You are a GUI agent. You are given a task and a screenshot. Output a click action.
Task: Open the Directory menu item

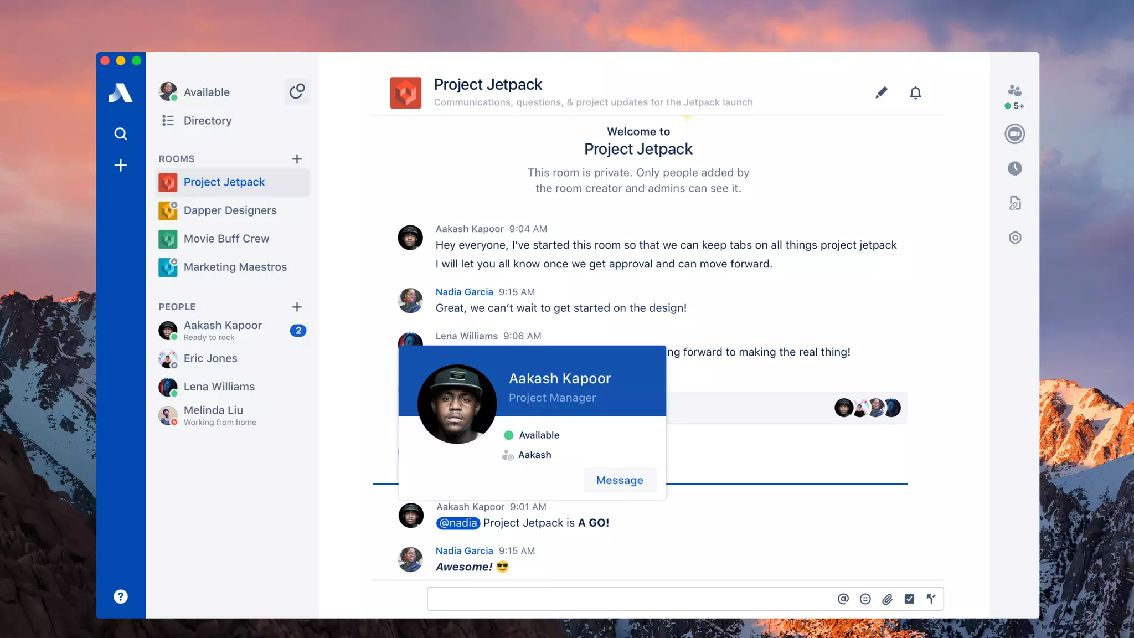click(x=207, y=120)
